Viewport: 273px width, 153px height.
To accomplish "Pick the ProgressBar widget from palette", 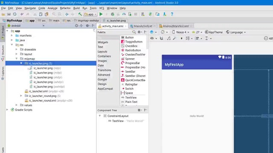I will (x=131, y=63).
